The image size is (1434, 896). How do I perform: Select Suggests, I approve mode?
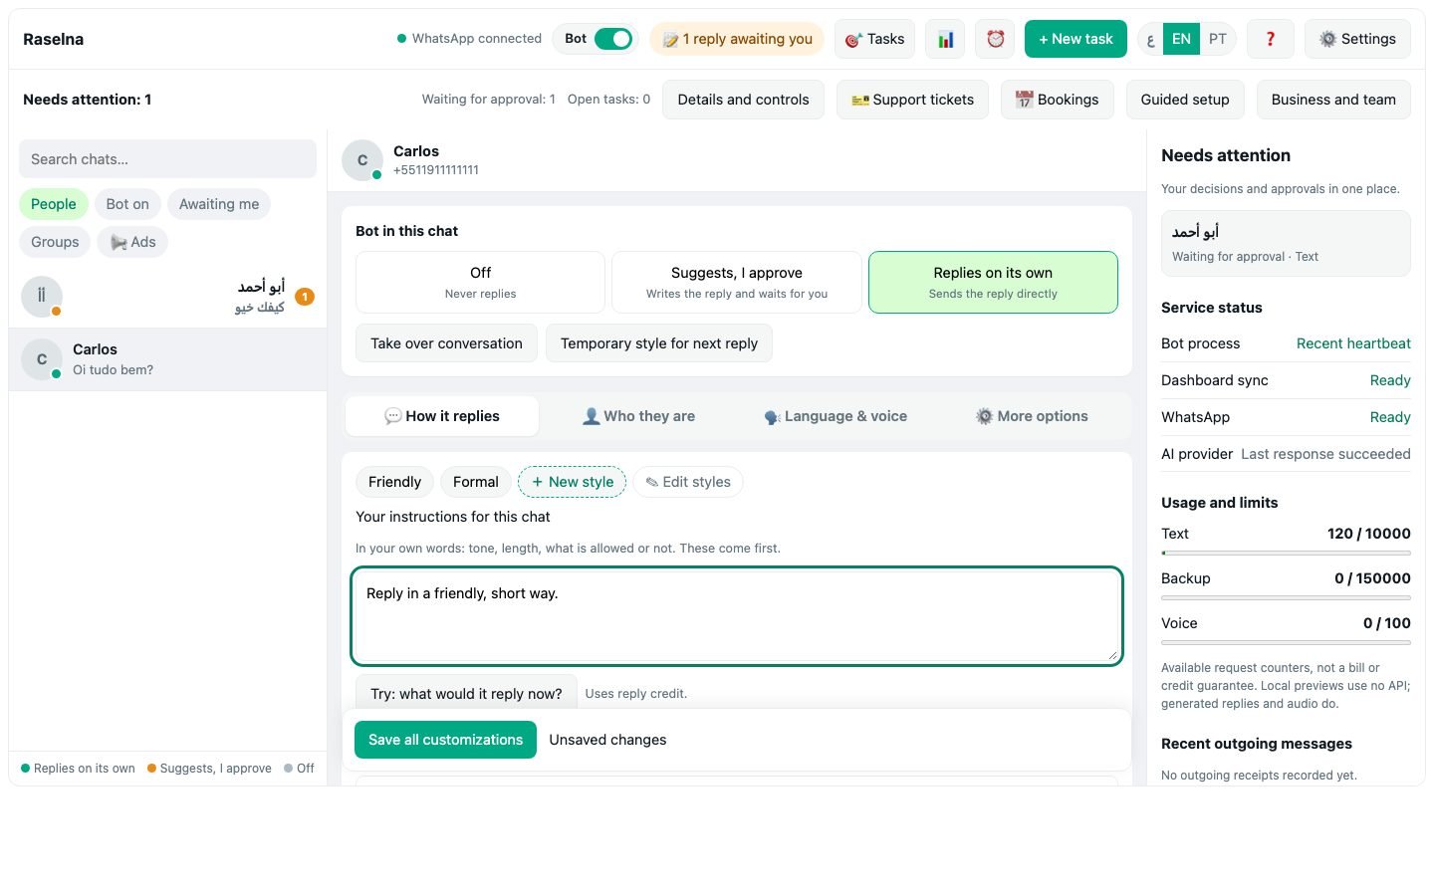click(737, 282)
